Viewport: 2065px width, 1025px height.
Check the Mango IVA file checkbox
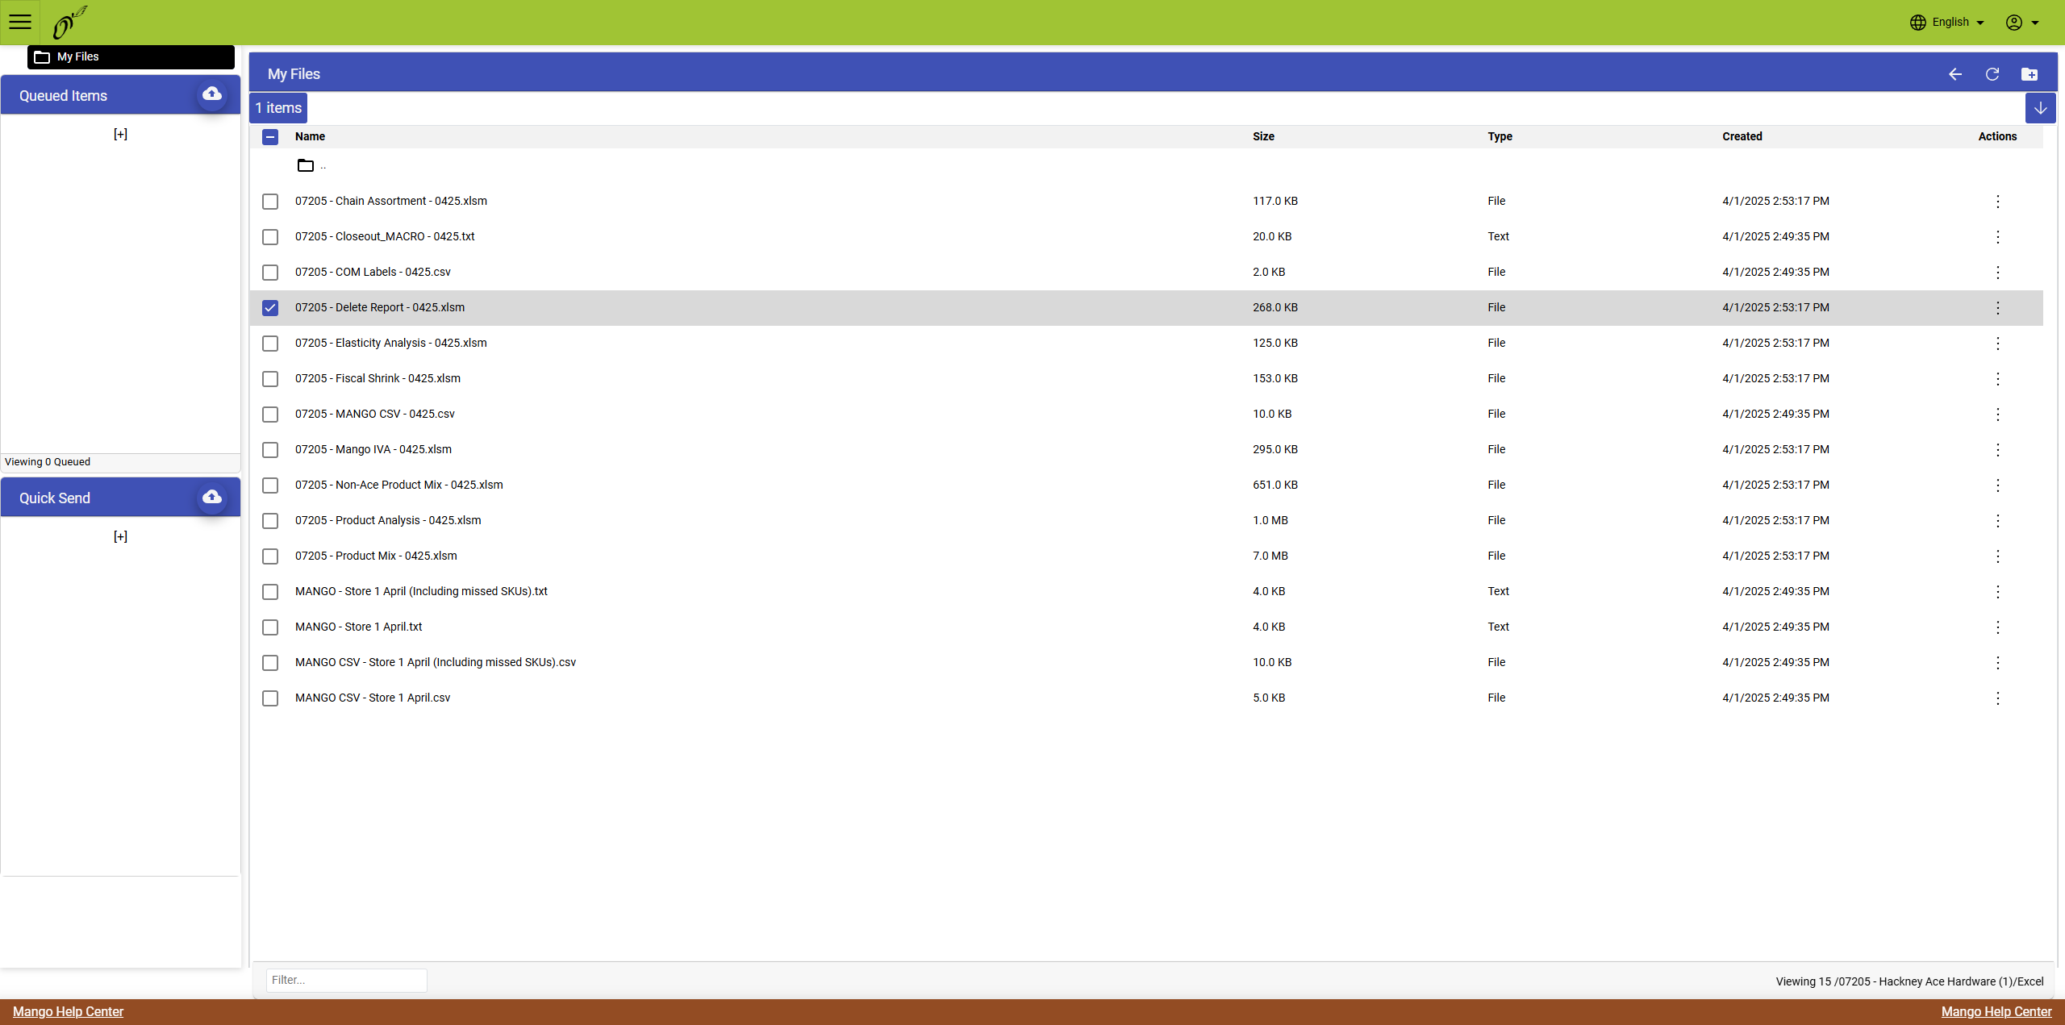[x=270, y=450]
